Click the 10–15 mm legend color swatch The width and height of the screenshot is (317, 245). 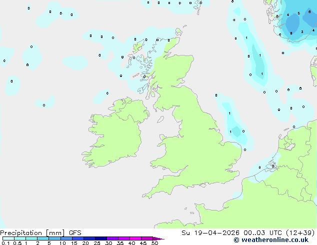point(66,238)
